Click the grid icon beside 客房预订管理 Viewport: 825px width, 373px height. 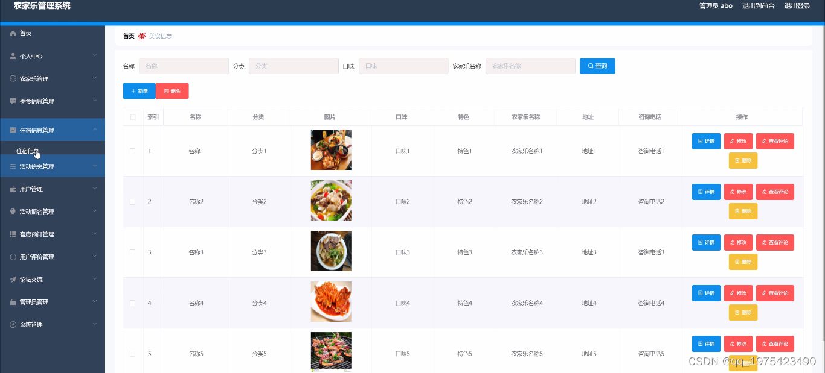(13, 234)
